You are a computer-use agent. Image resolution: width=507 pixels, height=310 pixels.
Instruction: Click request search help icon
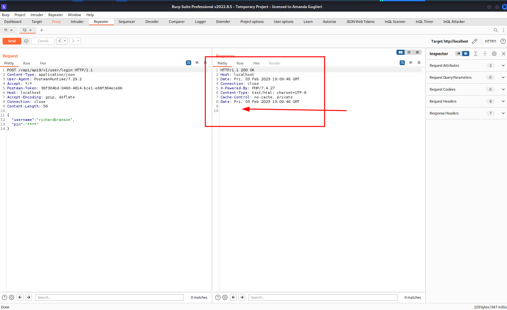5,297
